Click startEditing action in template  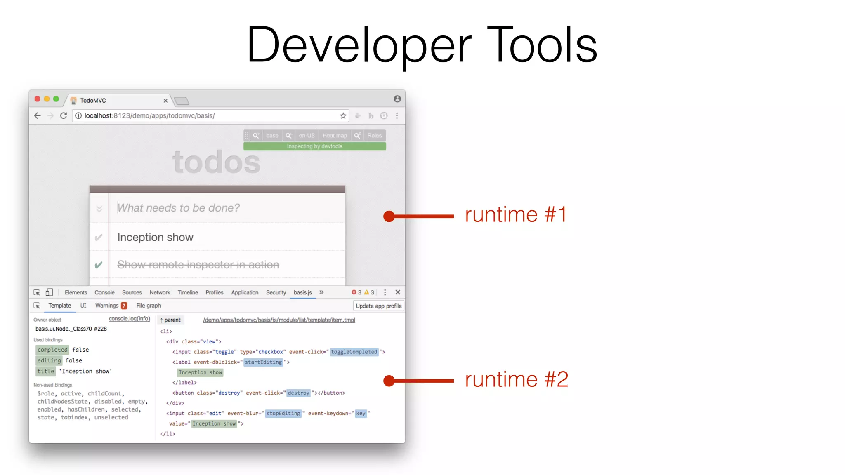point(263,362)
